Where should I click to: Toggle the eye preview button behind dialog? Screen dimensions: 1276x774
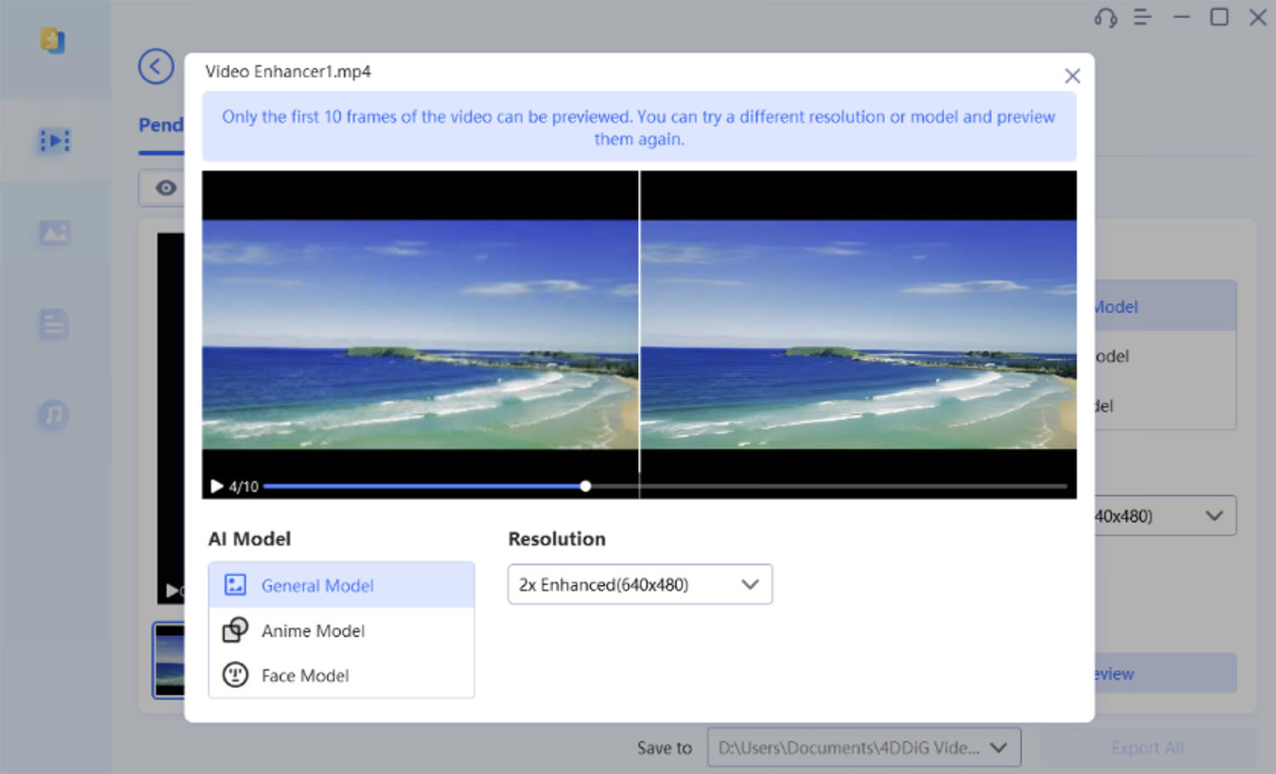pyautogui.click(x=166, y=188)
